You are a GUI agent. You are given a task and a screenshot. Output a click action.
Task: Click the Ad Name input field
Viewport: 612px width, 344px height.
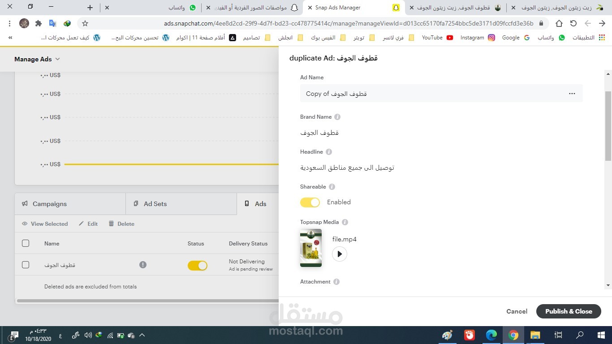pyautogui.click(x=441, y=94)
